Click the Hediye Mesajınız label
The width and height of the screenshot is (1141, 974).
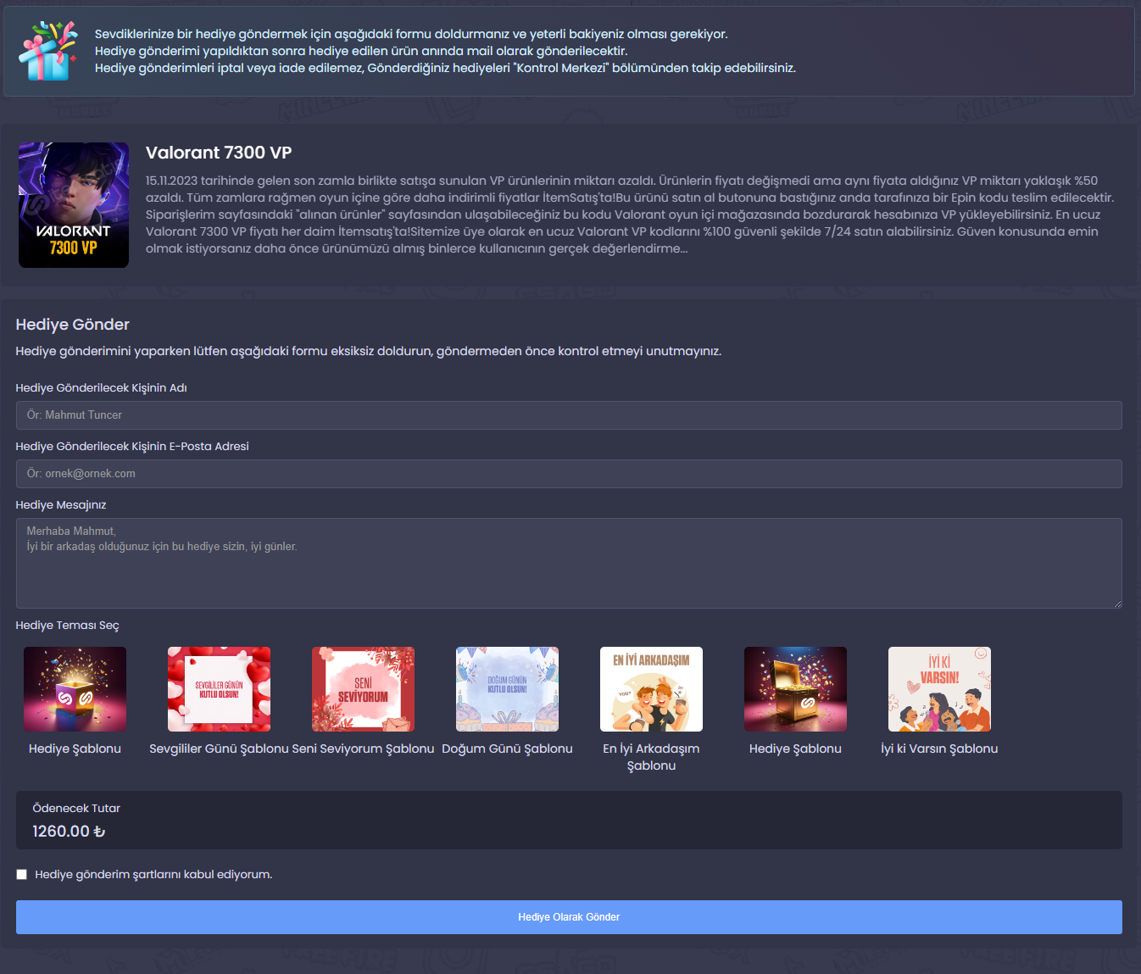coord(61,505)
